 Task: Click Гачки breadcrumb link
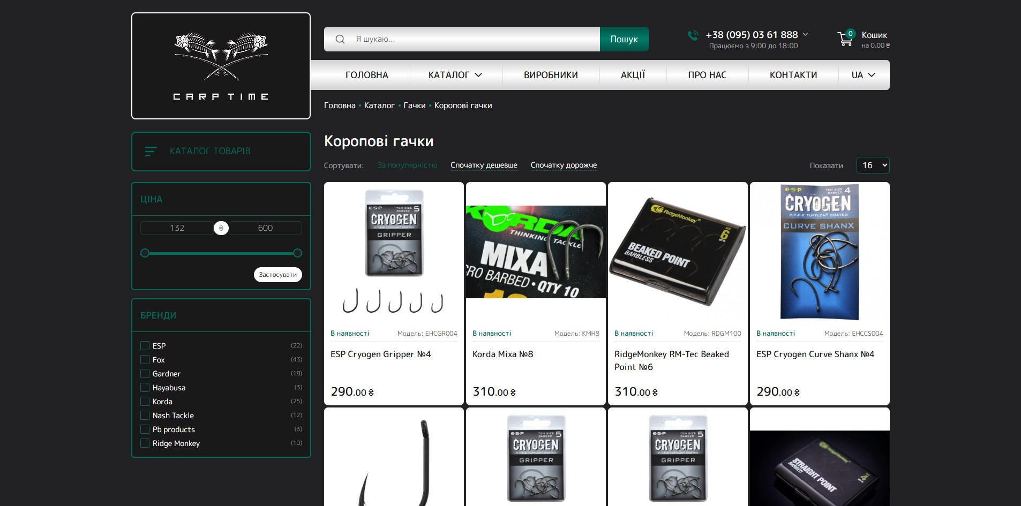point(414,105)
